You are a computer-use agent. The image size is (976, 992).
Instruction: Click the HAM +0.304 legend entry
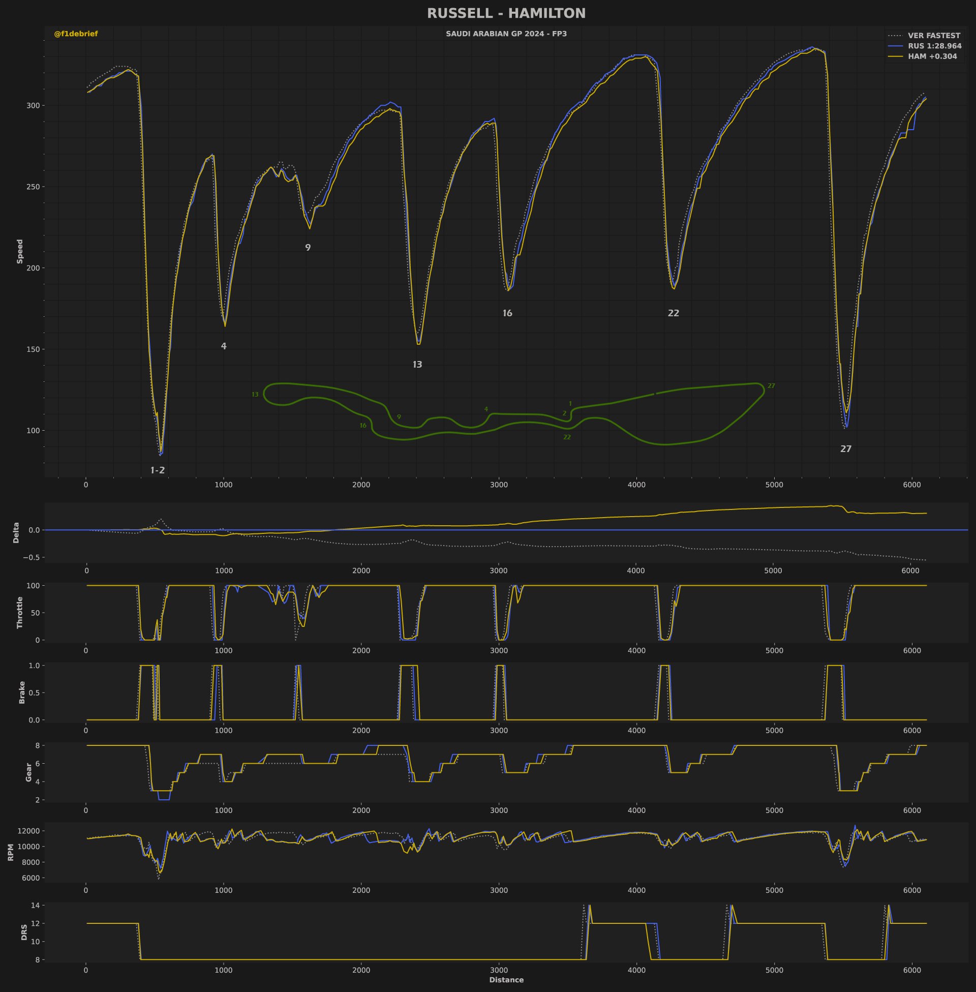tap(932, 56)
